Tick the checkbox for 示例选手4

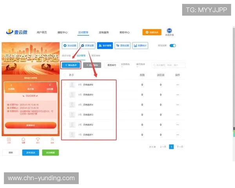65,105
